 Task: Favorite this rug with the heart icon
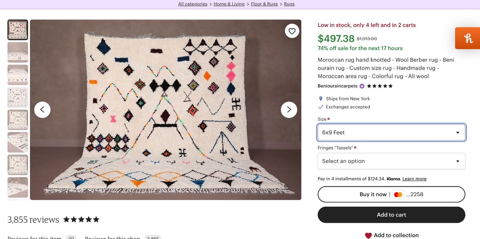292,31
